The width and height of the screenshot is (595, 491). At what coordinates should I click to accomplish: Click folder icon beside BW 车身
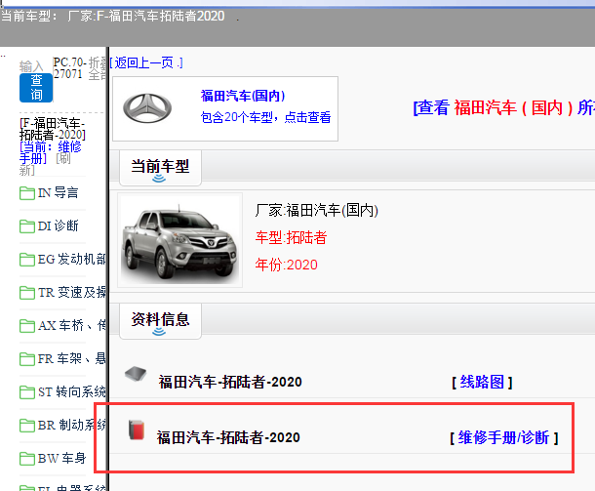(27, 459)
